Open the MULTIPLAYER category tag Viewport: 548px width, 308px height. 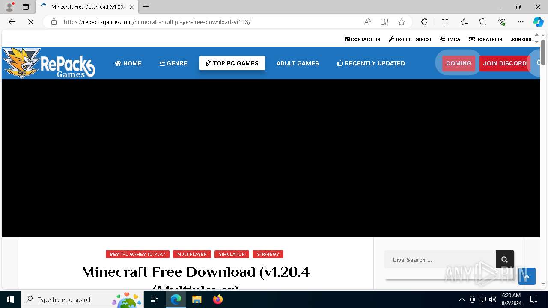pos(192,254)
